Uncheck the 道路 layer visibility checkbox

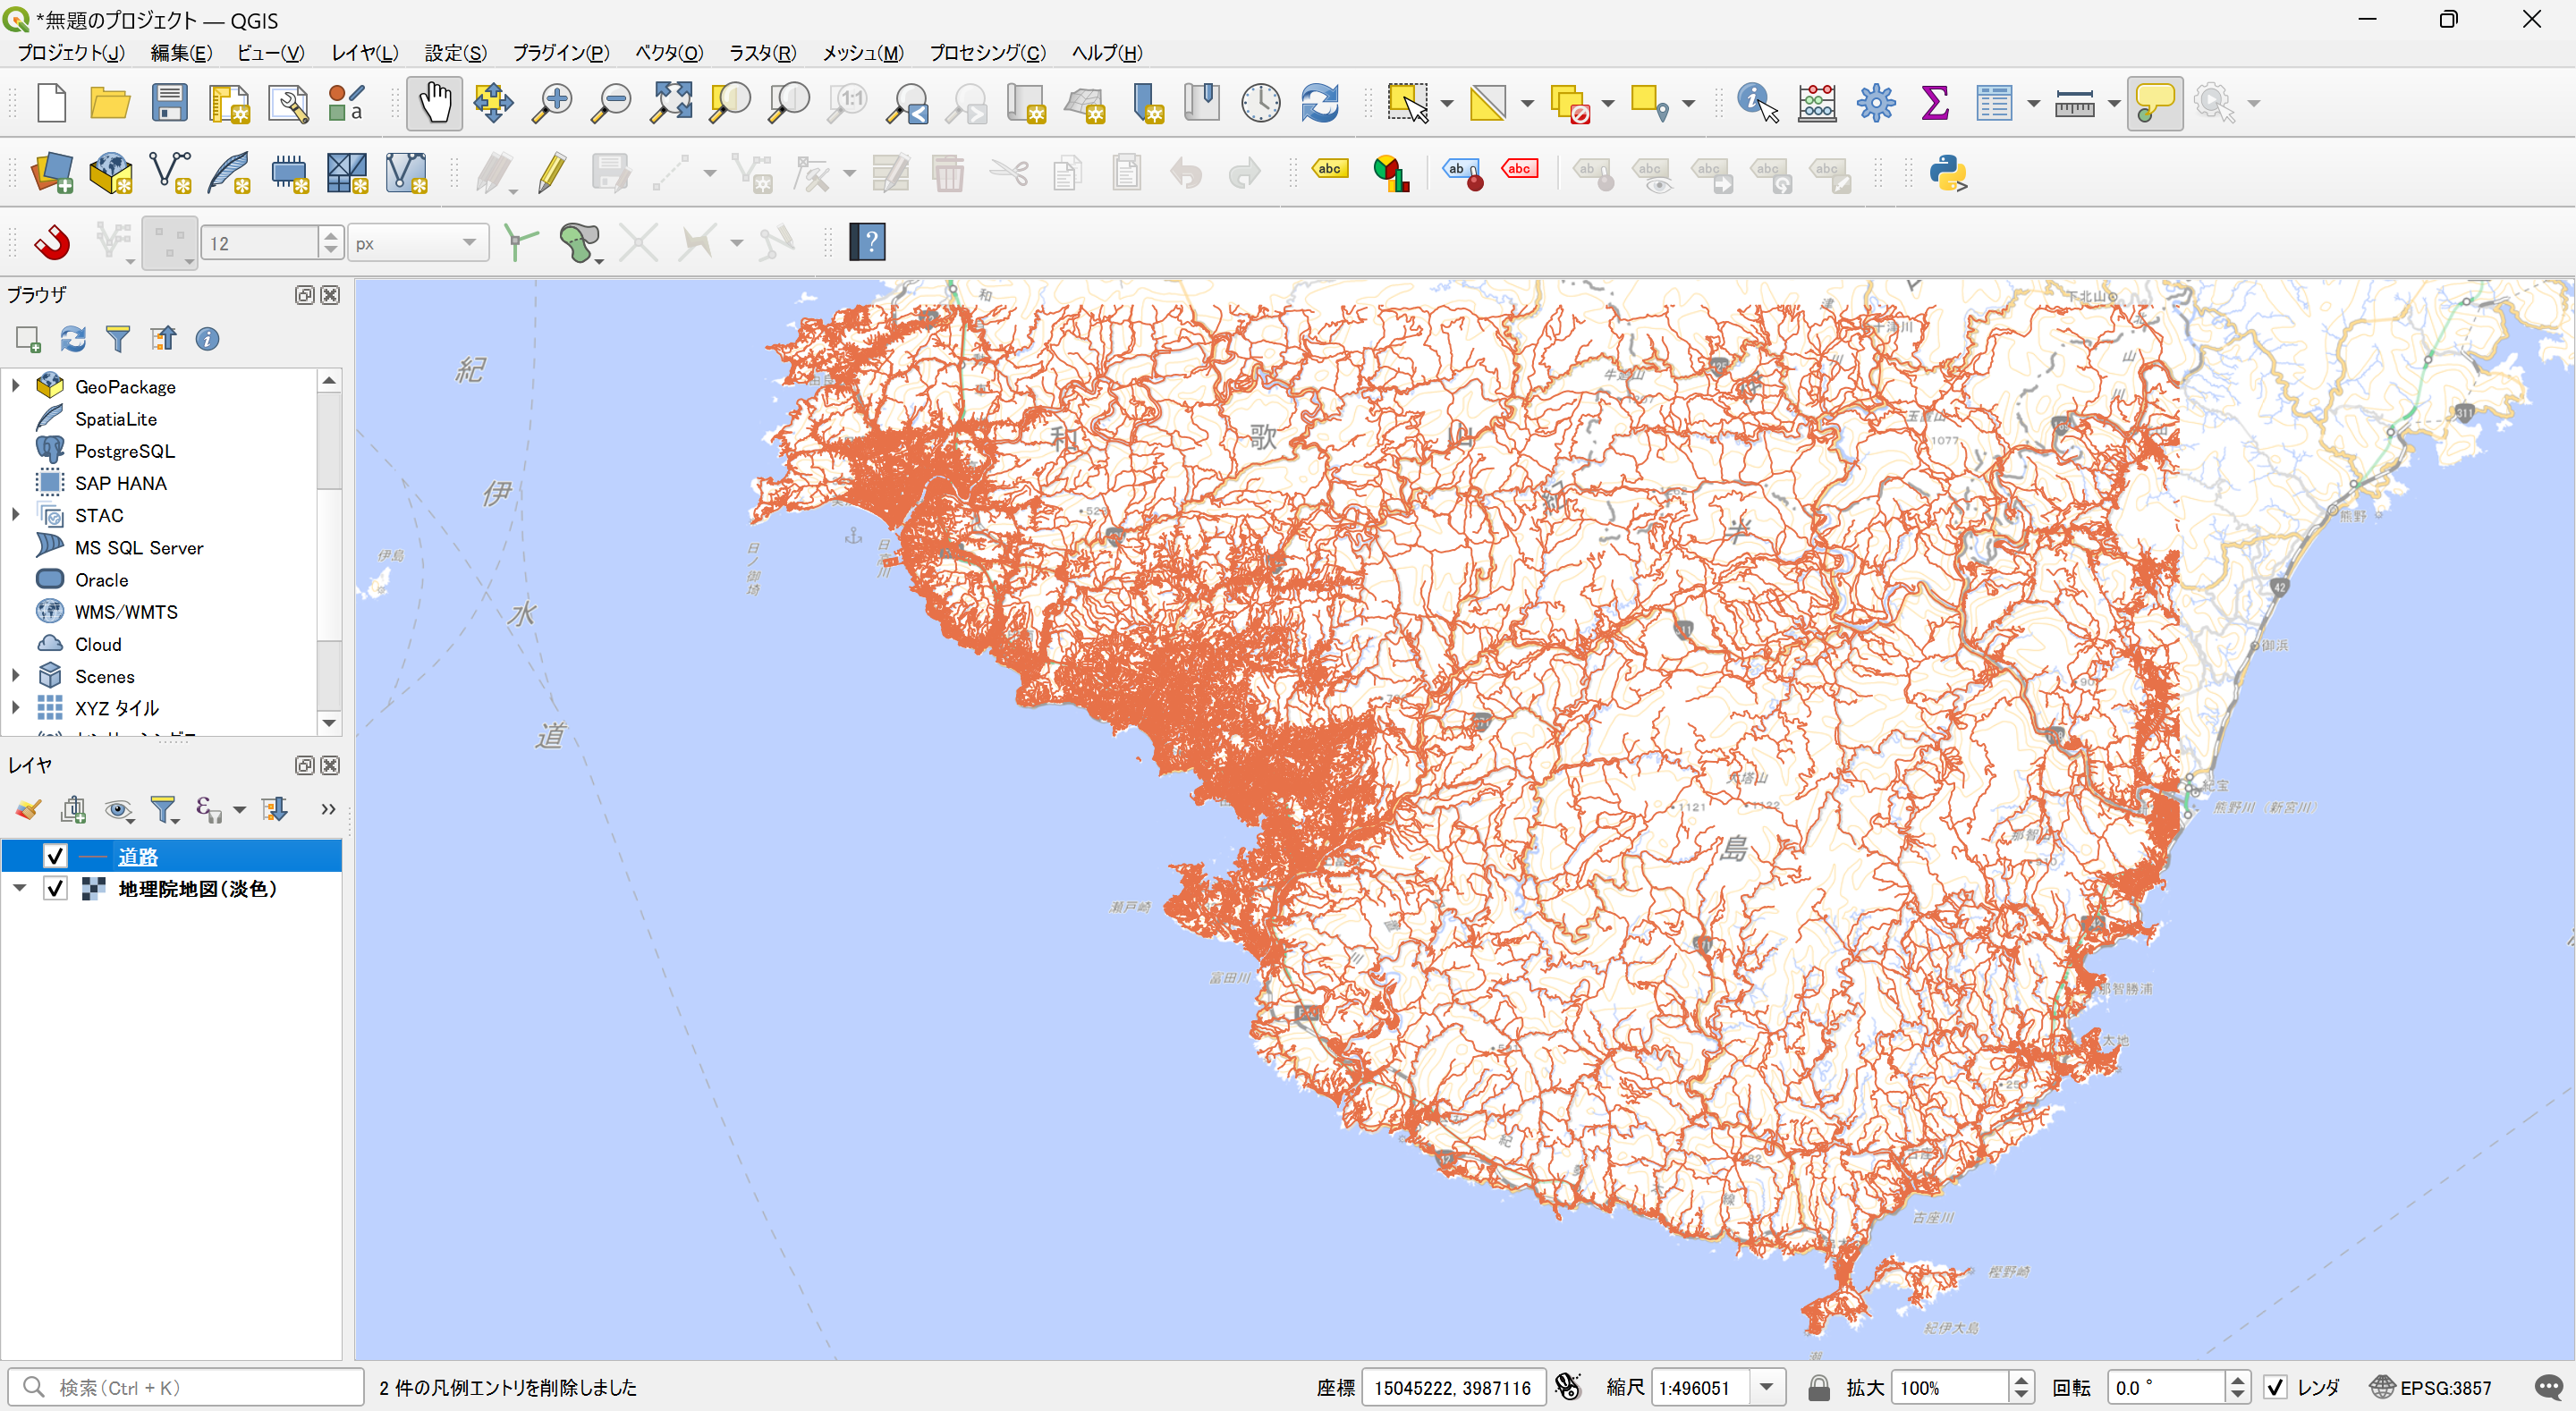point(55,856)
